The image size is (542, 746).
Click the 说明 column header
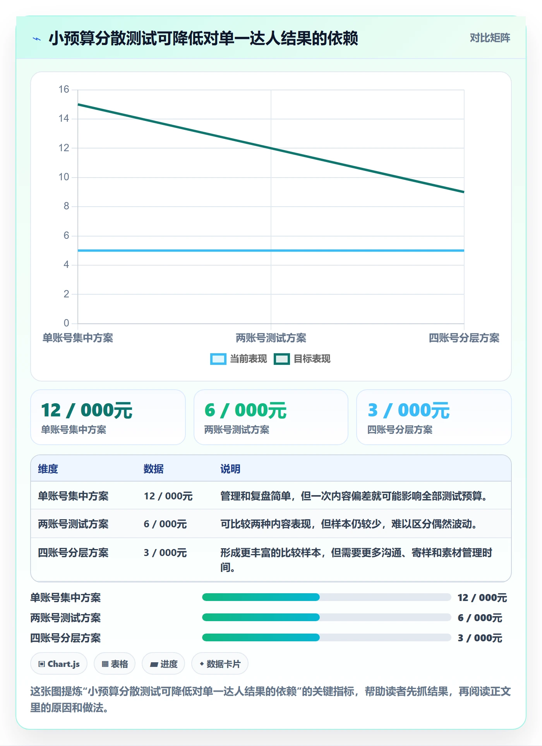click(230, 469)
